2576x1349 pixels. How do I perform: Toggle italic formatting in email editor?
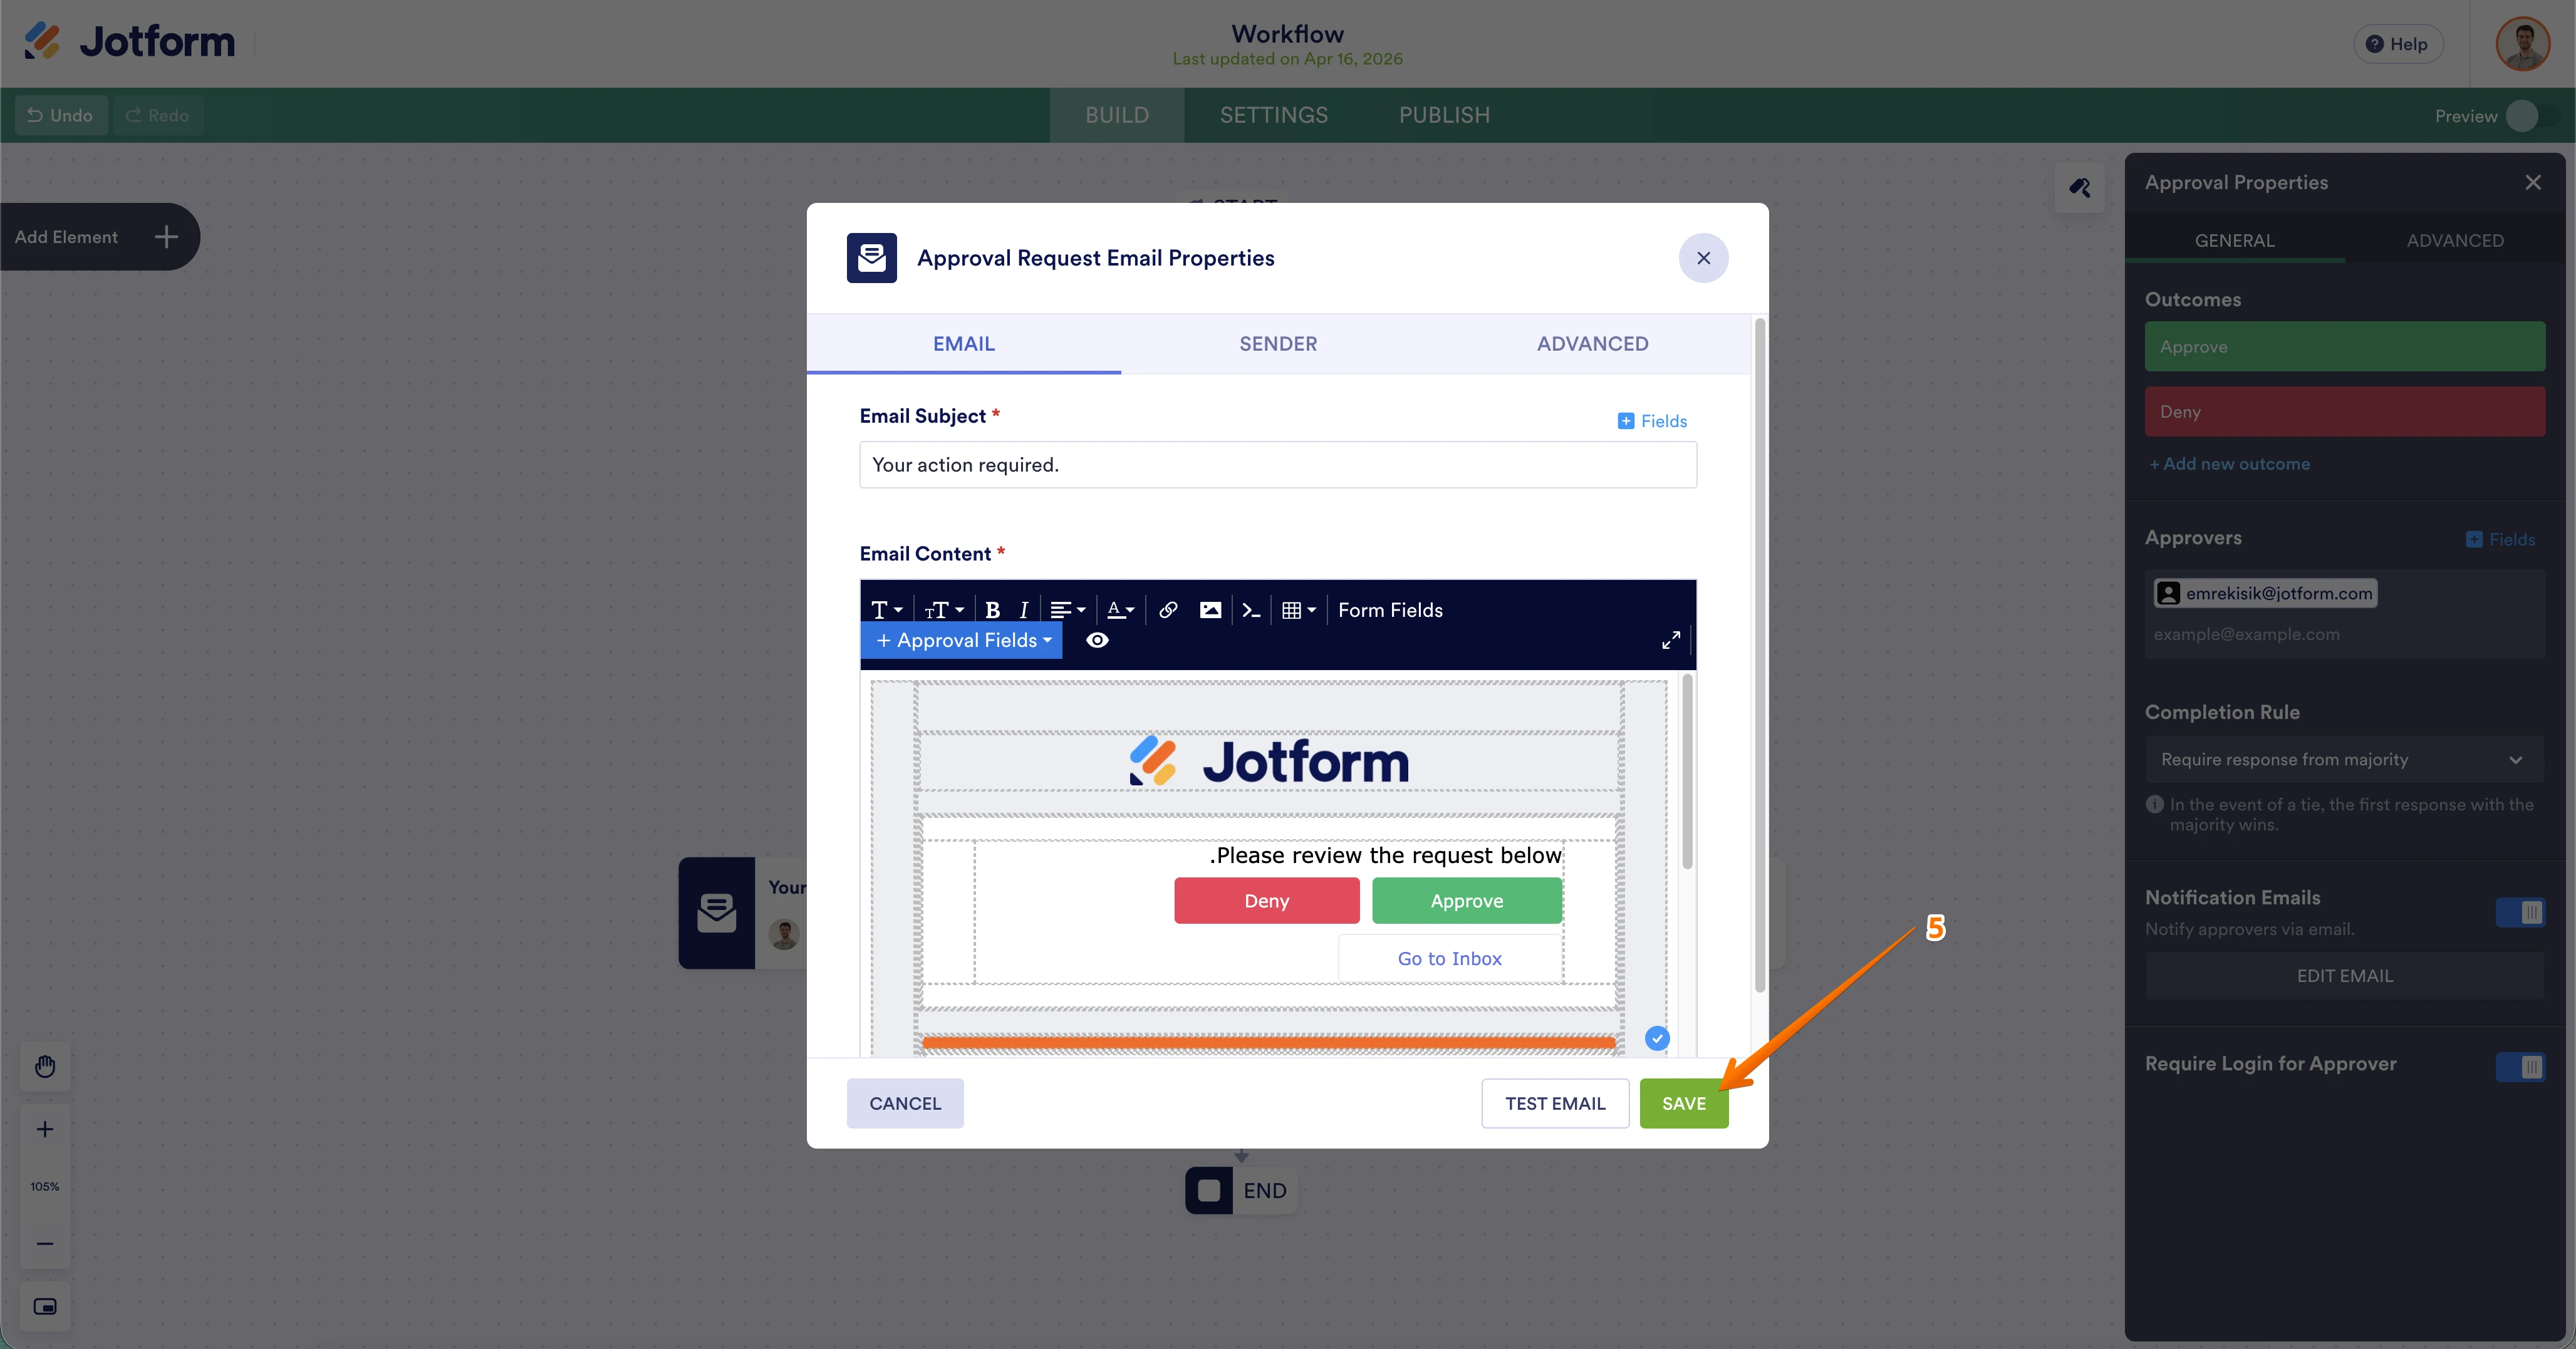[1023, 610]
